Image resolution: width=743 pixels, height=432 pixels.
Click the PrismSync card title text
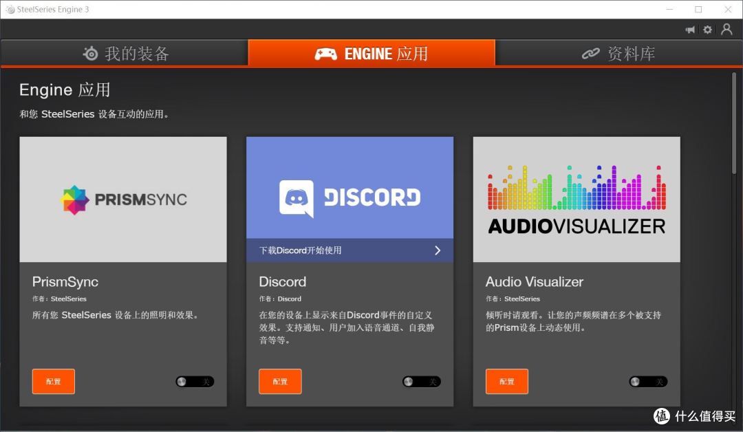point(65,282)
